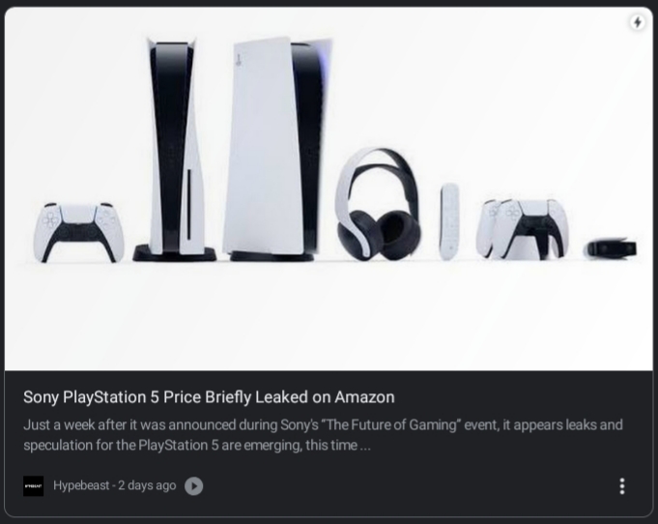The image size is (658, 524).
Task: Click the Hypebeast source name
Action: point(81,485)
